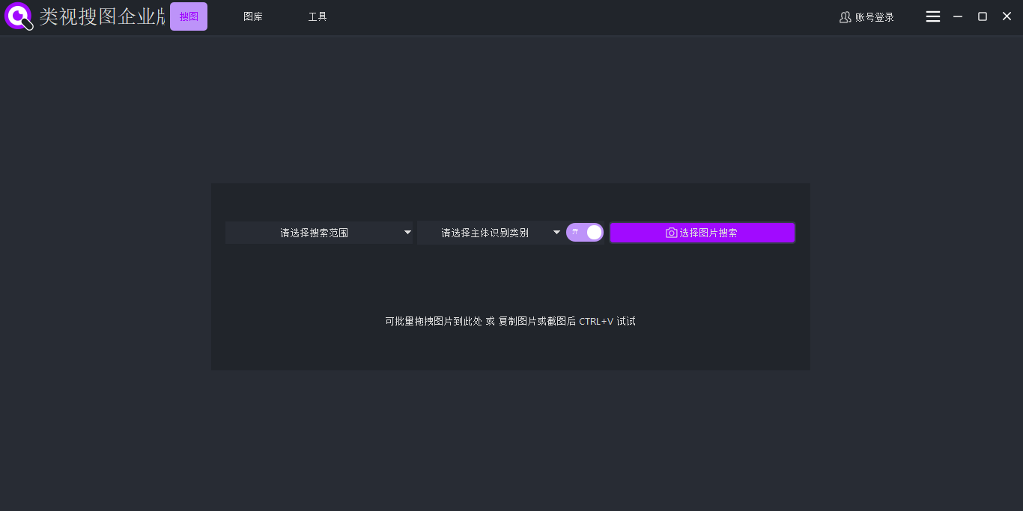1023x511 pixels.
Task: Expand the 请选择搜索范围 dropdown
Action: [x=319, y=233]
